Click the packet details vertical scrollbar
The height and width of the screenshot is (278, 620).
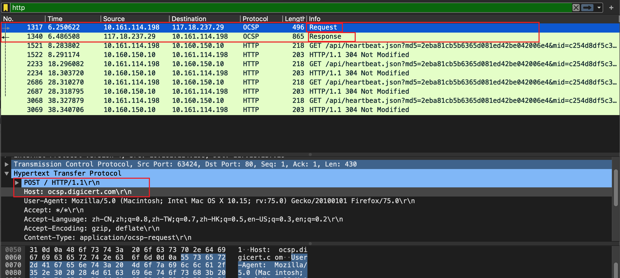(616, 188)
